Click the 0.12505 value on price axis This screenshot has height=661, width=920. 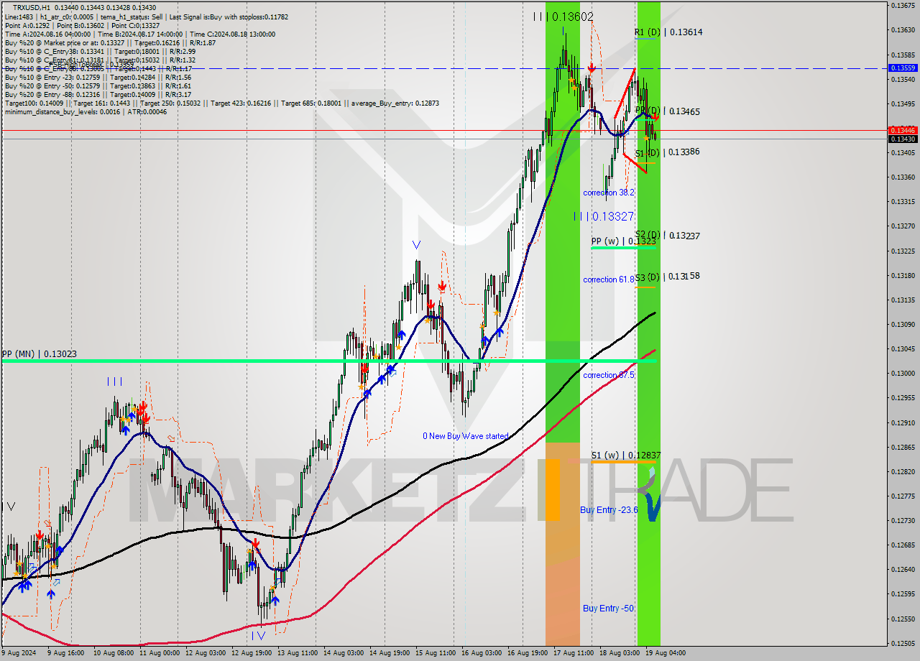click(x=903, y=643)
